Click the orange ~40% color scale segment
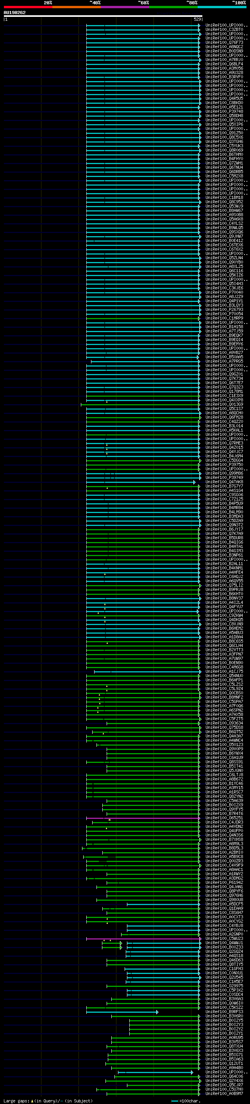Viewport: 250px width, 1104px height. (x=77, y=7)
